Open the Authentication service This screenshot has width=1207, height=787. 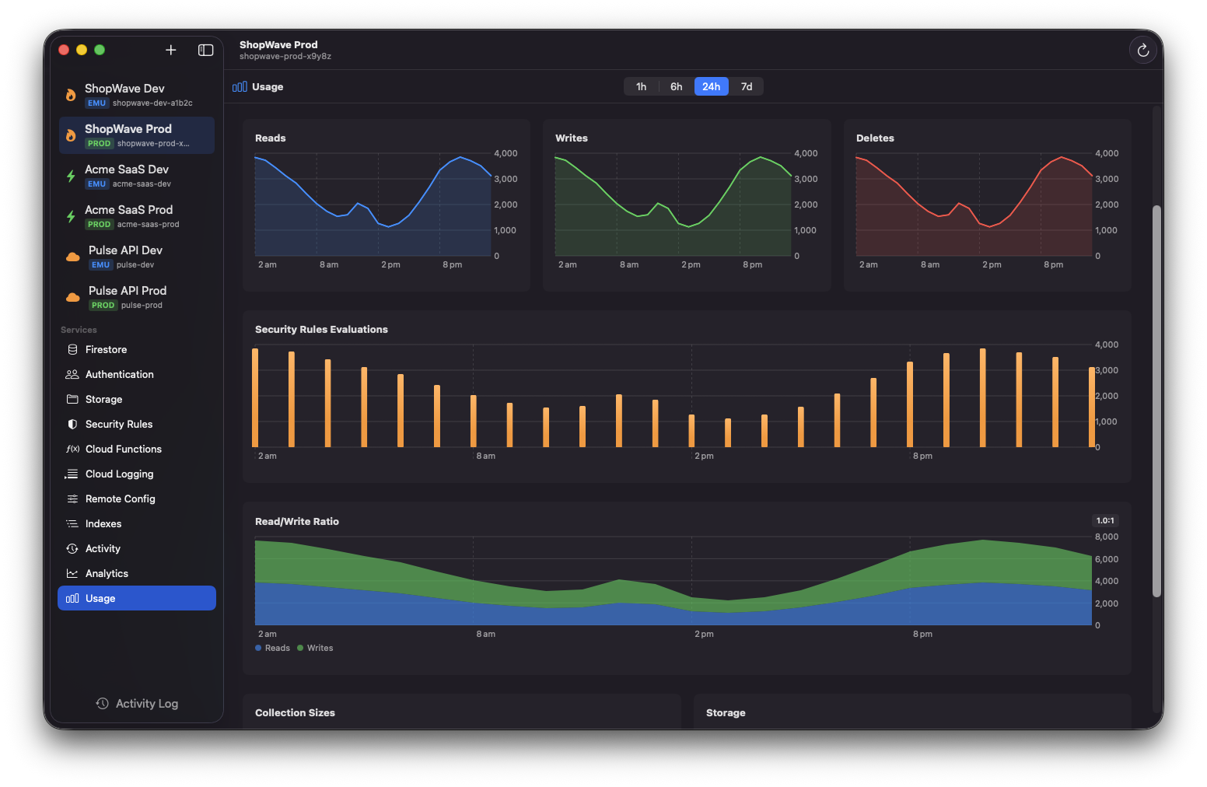click(119, 374)
